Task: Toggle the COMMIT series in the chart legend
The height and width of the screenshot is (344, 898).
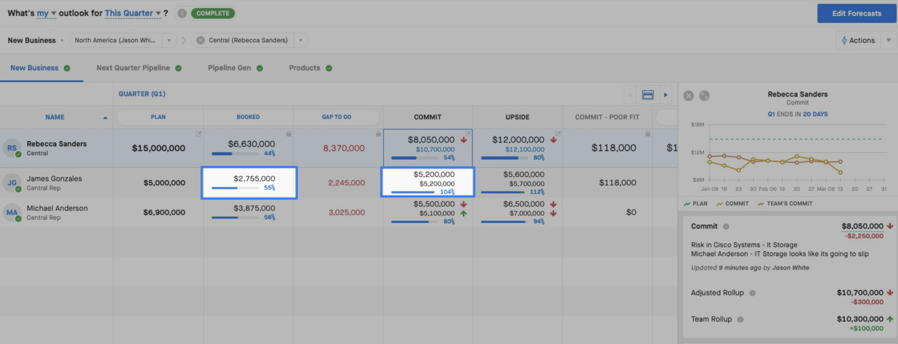Action: tap(733, 204)
